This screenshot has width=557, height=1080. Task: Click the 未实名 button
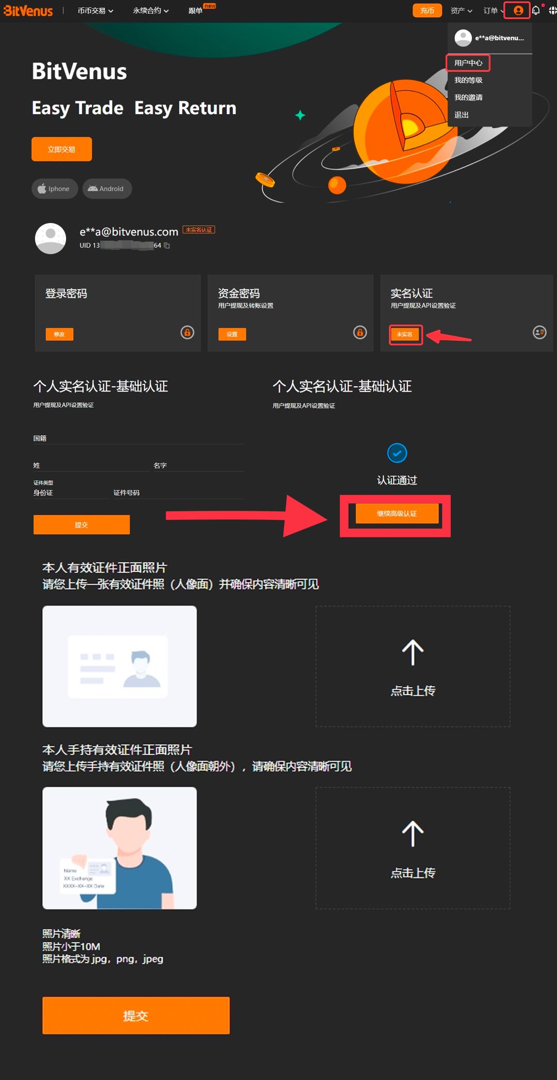pos(405,335)
